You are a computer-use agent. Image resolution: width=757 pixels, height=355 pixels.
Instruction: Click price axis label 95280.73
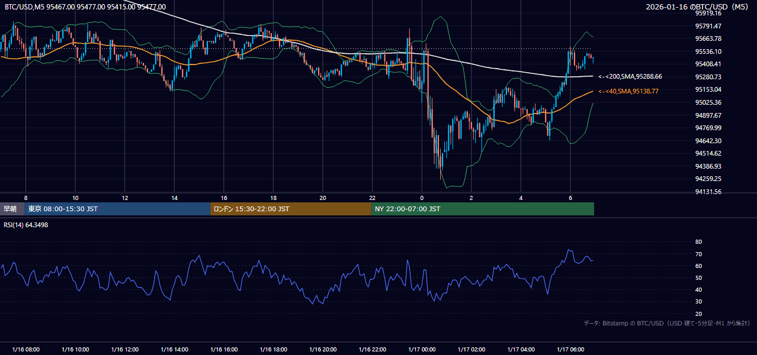click(x=708, y=77)
